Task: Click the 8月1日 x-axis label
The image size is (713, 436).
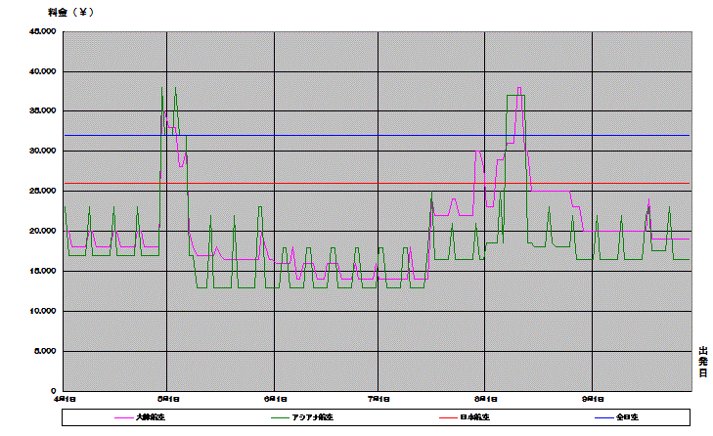Action: [485, 399]
